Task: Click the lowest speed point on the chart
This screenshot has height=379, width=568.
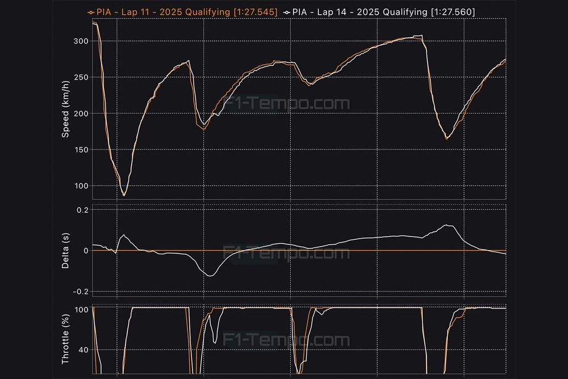Action: [124, 195]
